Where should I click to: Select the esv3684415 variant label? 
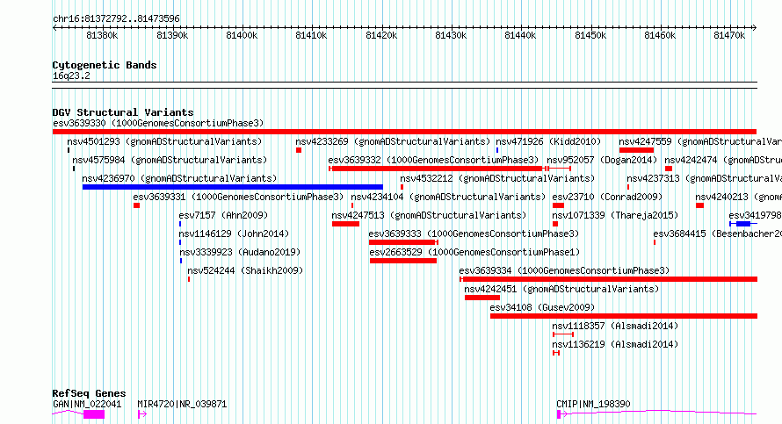click(718, 234)
